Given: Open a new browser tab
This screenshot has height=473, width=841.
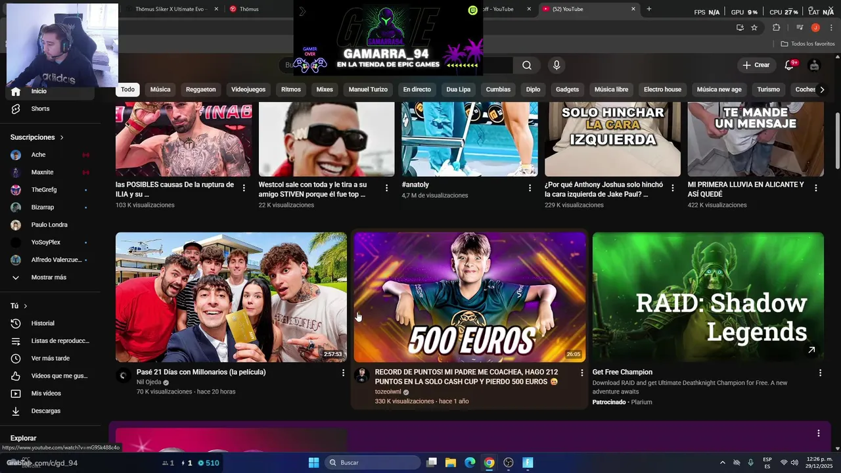Looking at the screenshot, I should click(649, 9).
